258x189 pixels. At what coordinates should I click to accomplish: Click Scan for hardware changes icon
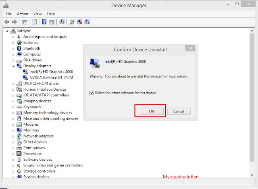[62, 22]
